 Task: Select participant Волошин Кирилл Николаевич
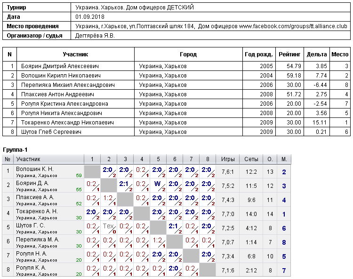[61, 76]
